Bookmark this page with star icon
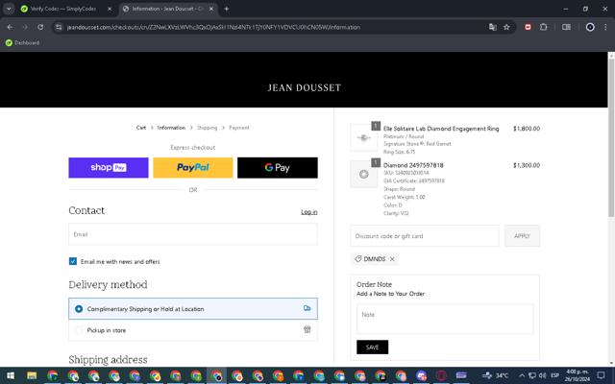The image size is (615, 384). 506,27
